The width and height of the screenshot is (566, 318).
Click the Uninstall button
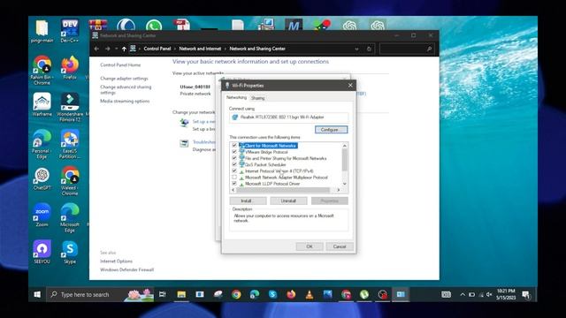coord(289,201)
